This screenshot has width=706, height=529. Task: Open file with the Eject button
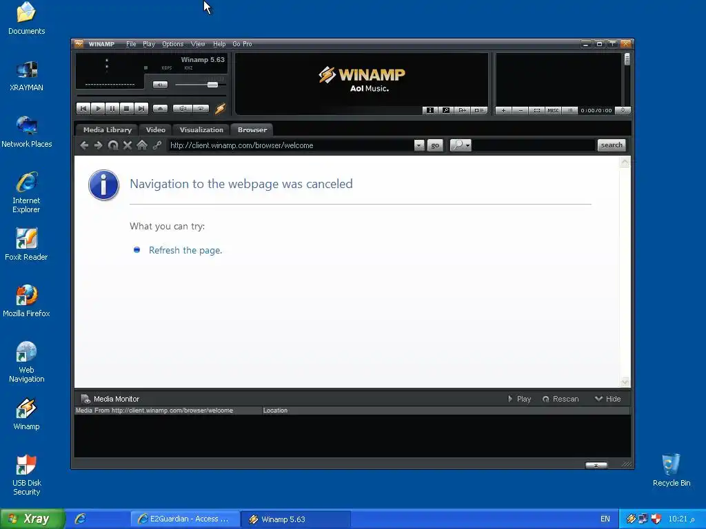[x=160, y=108]
